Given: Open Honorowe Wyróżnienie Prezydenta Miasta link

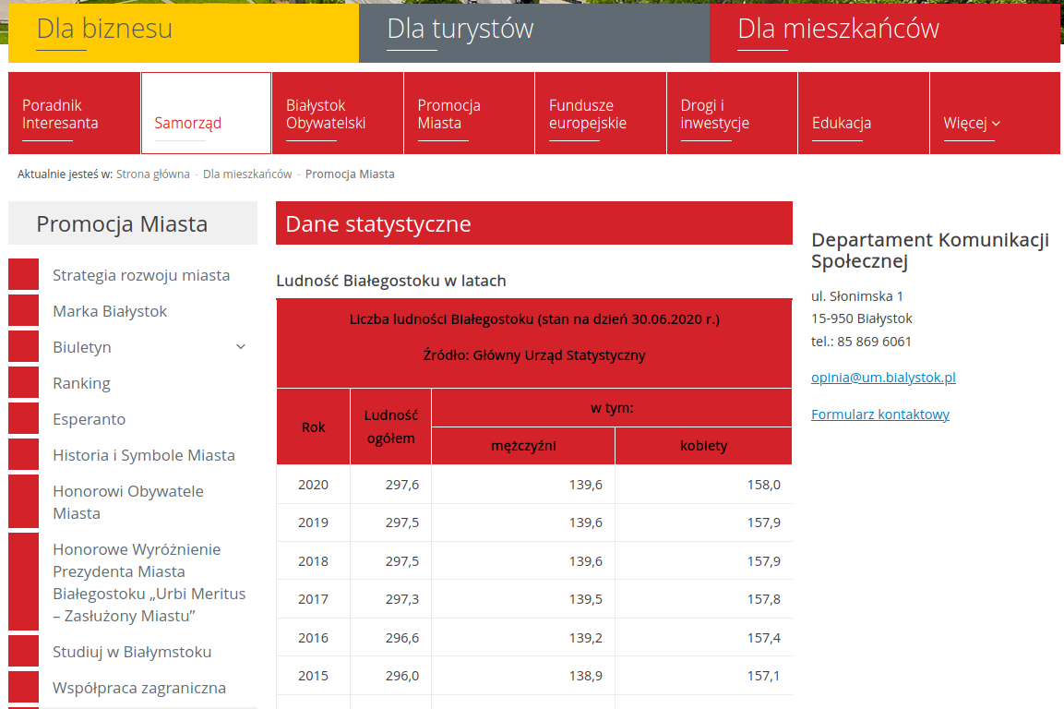Looking at the screenshot, I should click(x=149, y=582).
